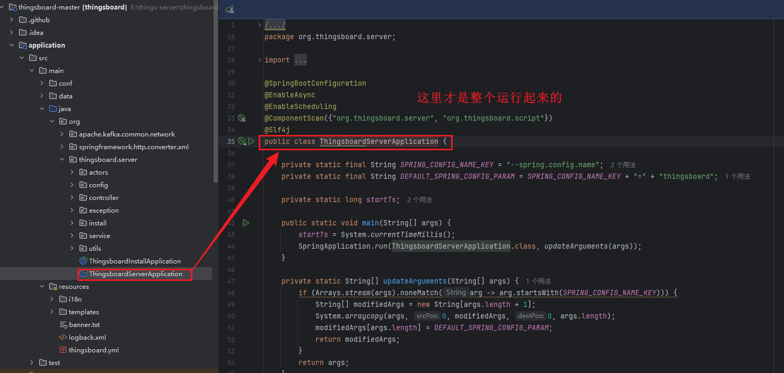784x373 pixels.
Task: Run main method via line 42 gutter icon
Action: tap(246, 222)
